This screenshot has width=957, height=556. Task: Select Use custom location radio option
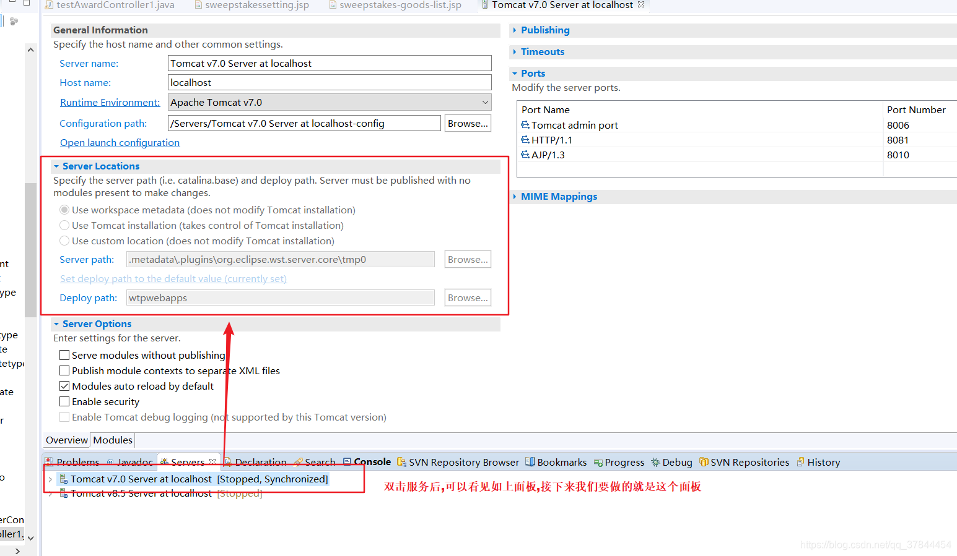[64, 241]
